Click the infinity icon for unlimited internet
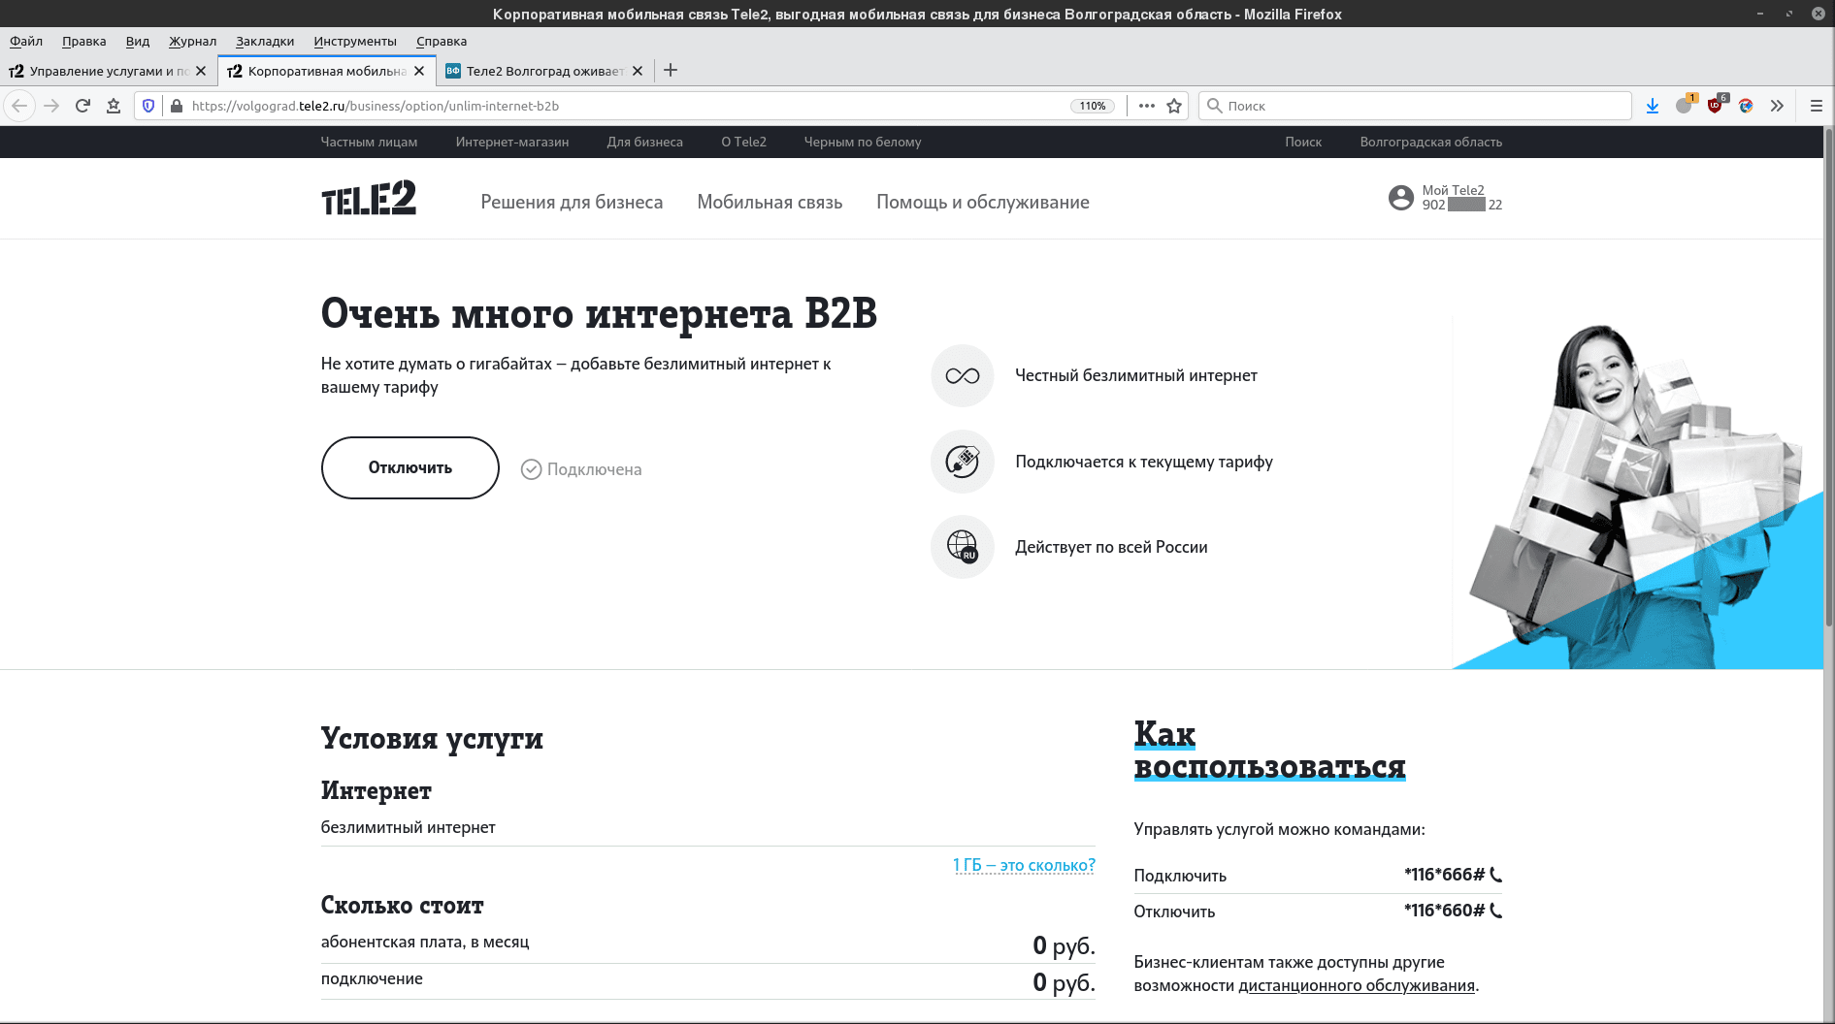This screenshot has width=1835, height=1024. (x=963, y=375)
